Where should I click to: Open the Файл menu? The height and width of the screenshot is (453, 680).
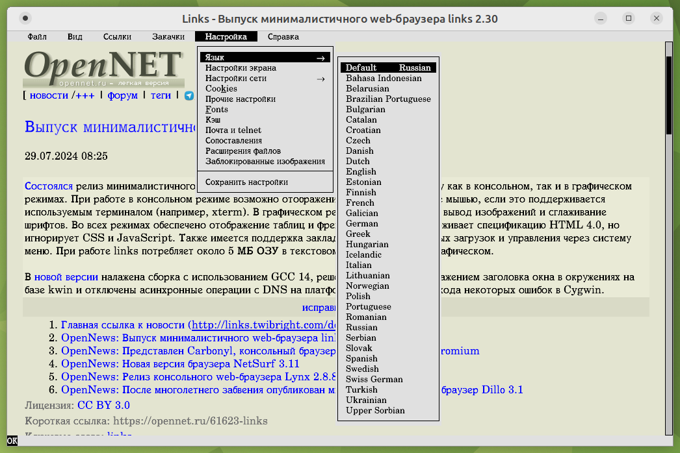(x=37, y=37)
